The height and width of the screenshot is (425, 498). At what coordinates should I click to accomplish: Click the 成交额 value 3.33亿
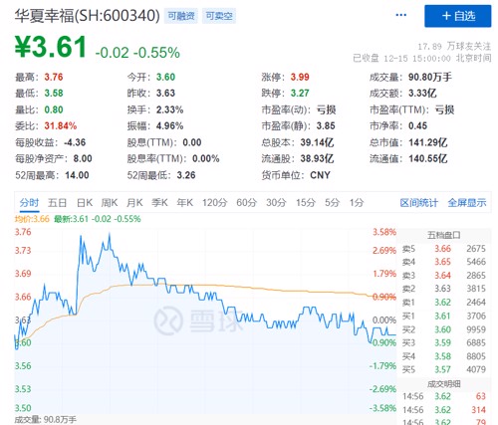tap(422, 94)
